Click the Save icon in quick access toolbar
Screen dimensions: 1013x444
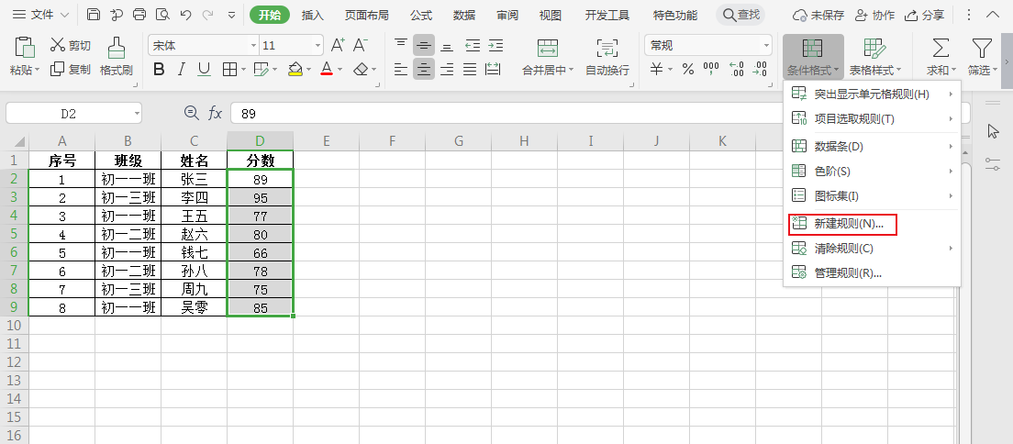(94, 15)
